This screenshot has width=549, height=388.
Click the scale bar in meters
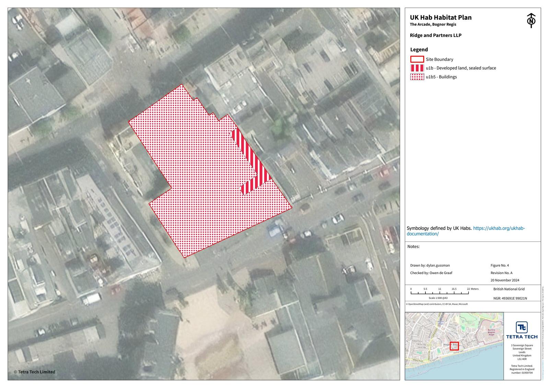click(440, 293)
